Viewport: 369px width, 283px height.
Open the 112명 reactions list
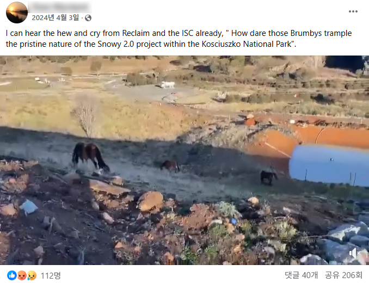click(51, 275)
